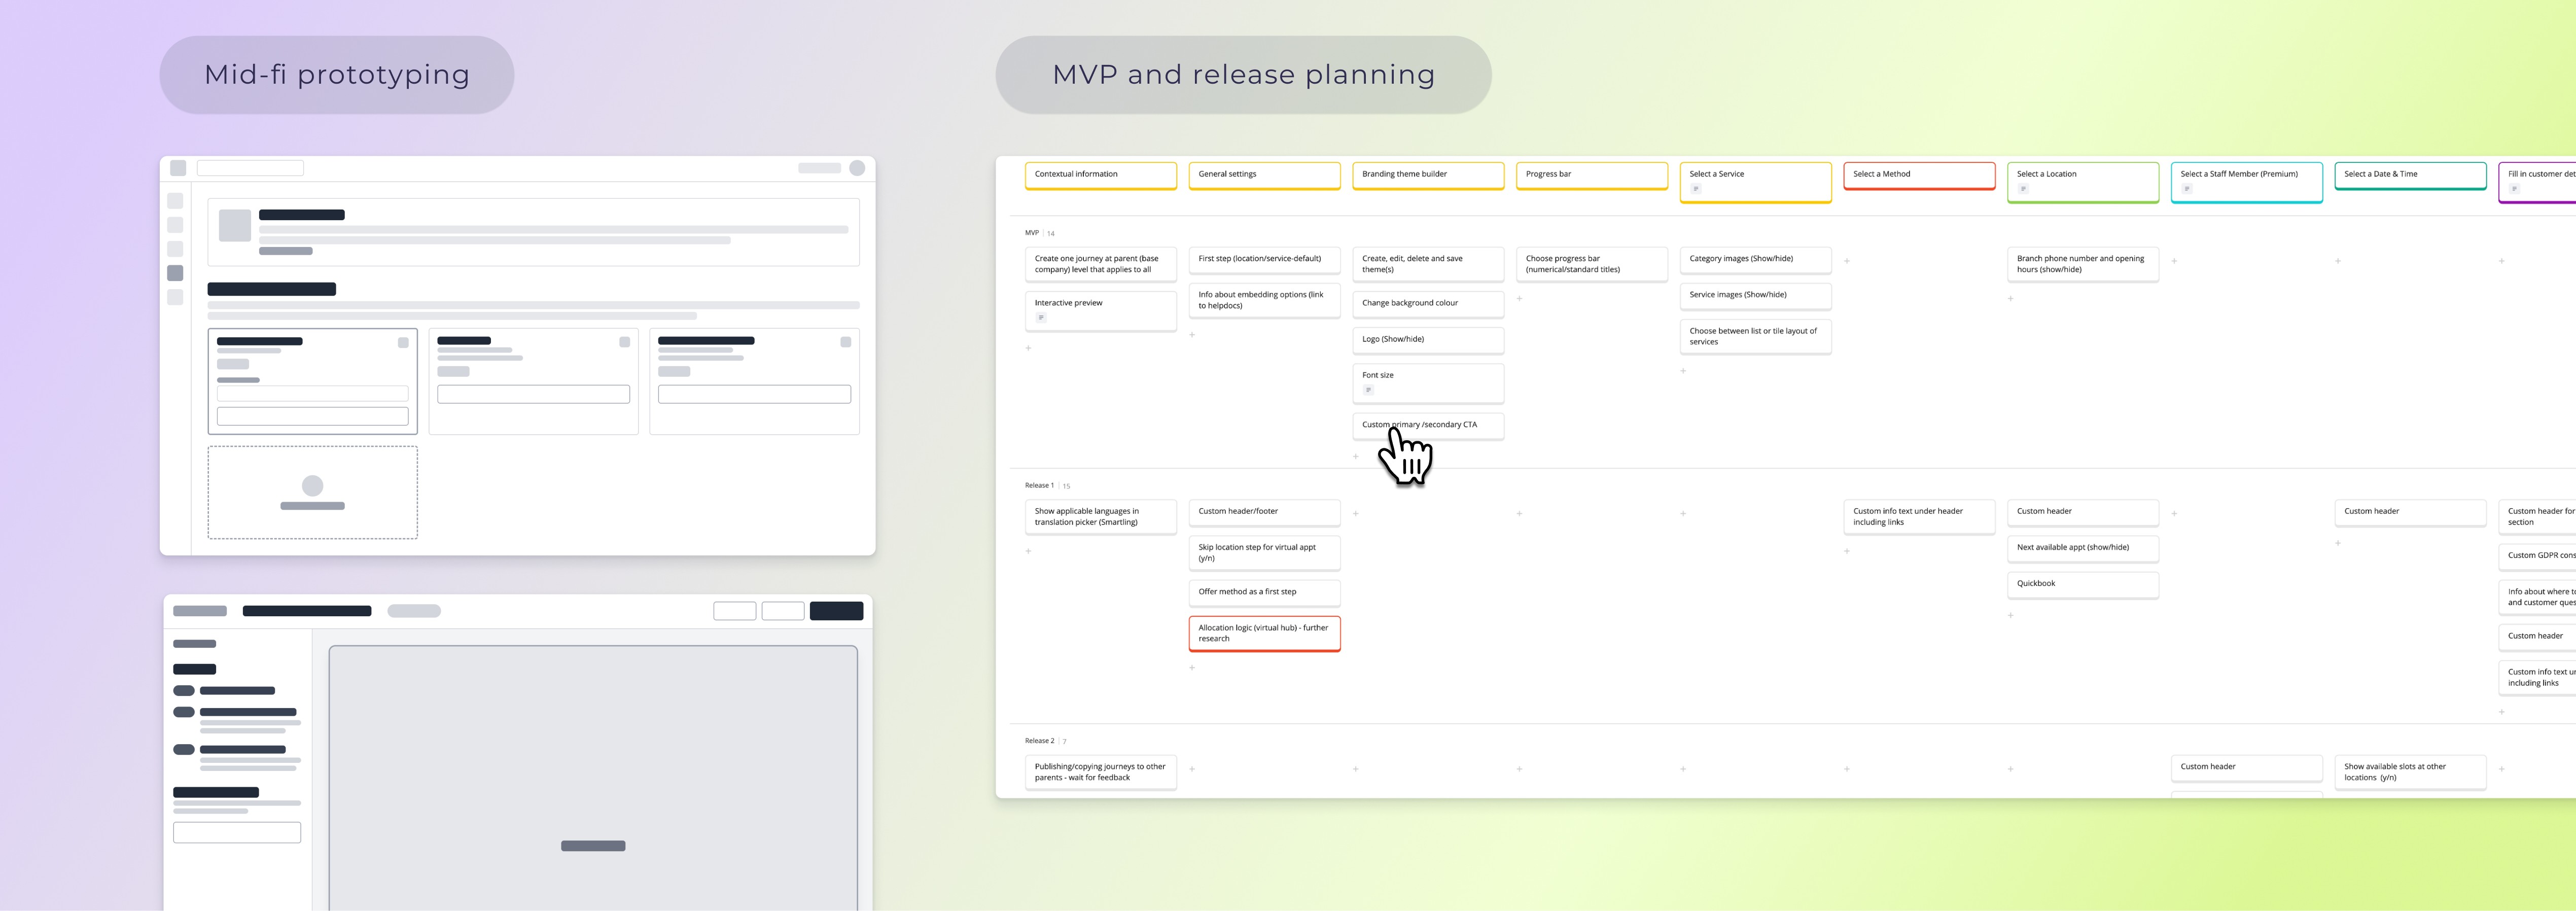Click notes icon under Select a Staff Member
This screenshot has height=911, width=2576.
coord(2187,189)
